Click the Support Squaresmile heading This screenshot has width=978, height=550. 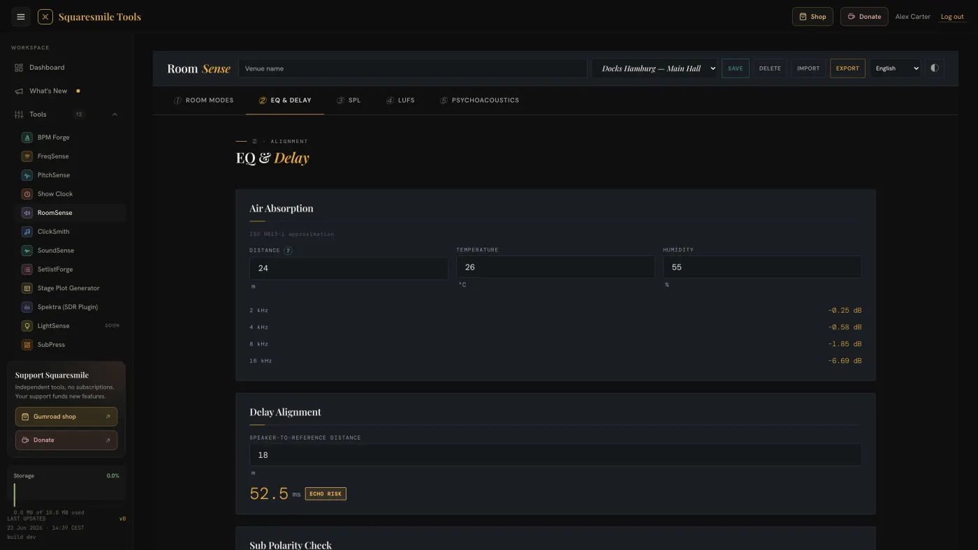(52, 375)
